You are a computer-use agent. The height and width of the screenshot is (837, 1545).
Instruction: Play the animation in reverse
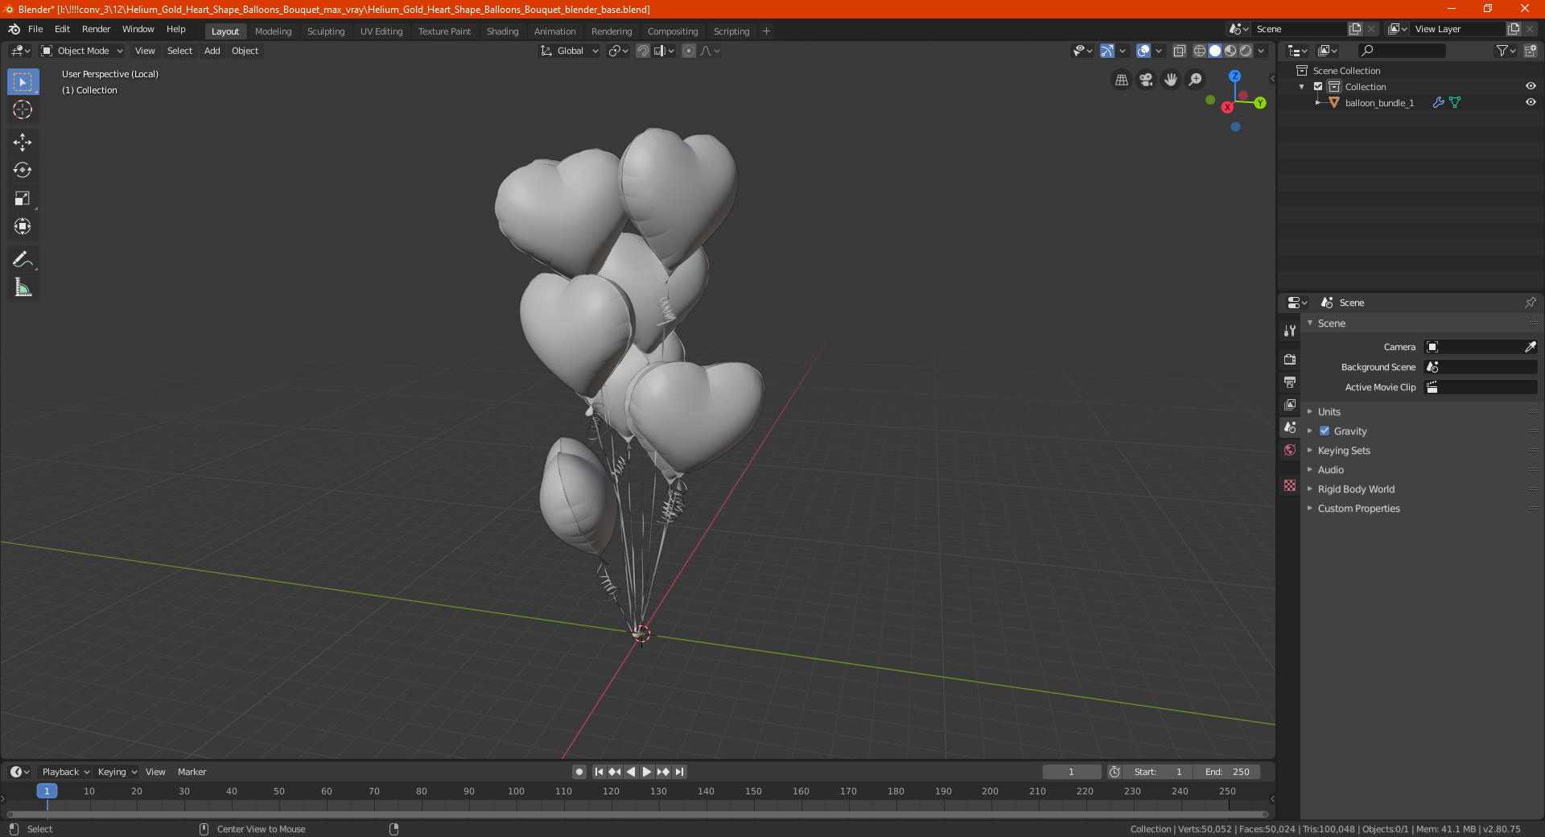point(631,772)
